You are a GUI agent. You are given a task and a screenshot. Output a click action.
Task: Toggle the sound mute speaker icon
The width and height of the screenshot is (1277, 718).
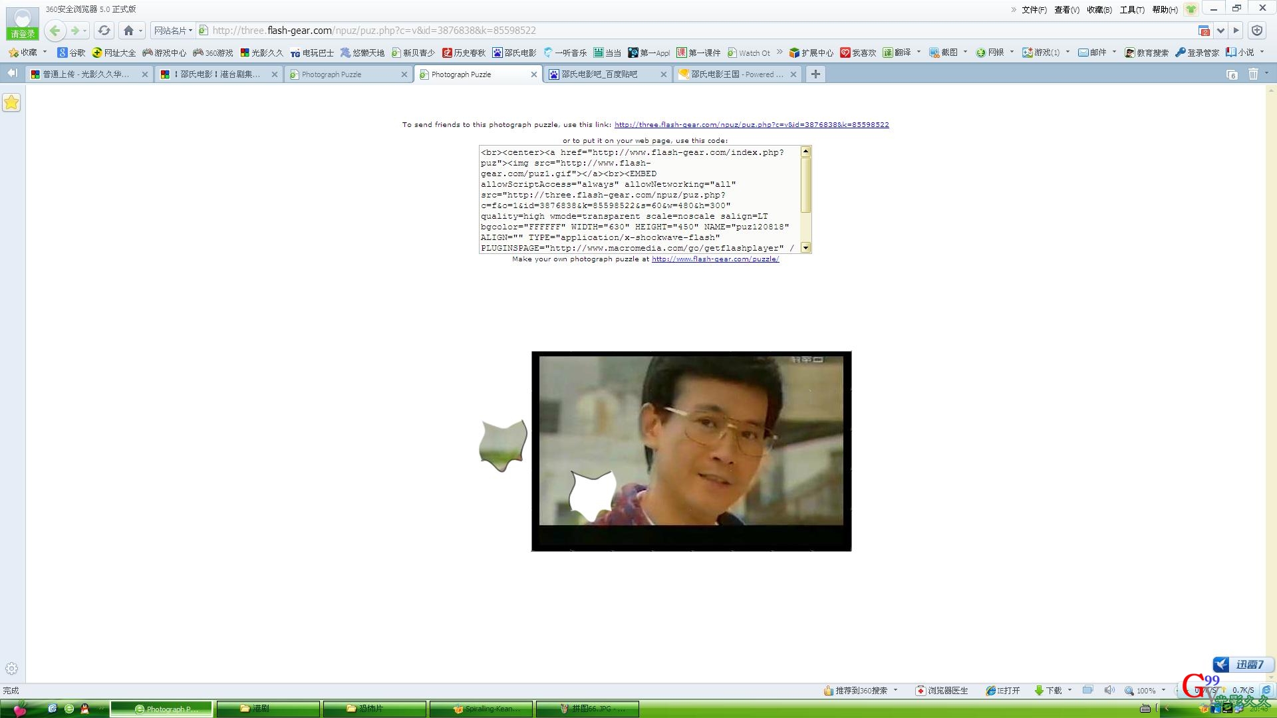point(1109,690)
